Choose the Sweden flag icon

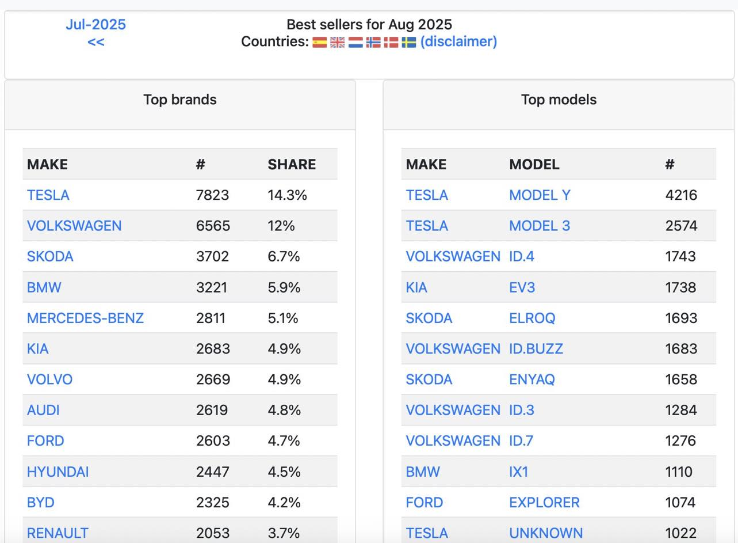[x=409, y=42]
